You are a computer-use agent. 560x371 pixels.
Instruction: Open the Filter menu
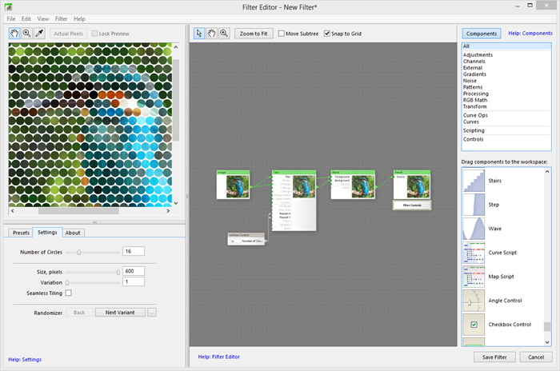click(61, 18)
